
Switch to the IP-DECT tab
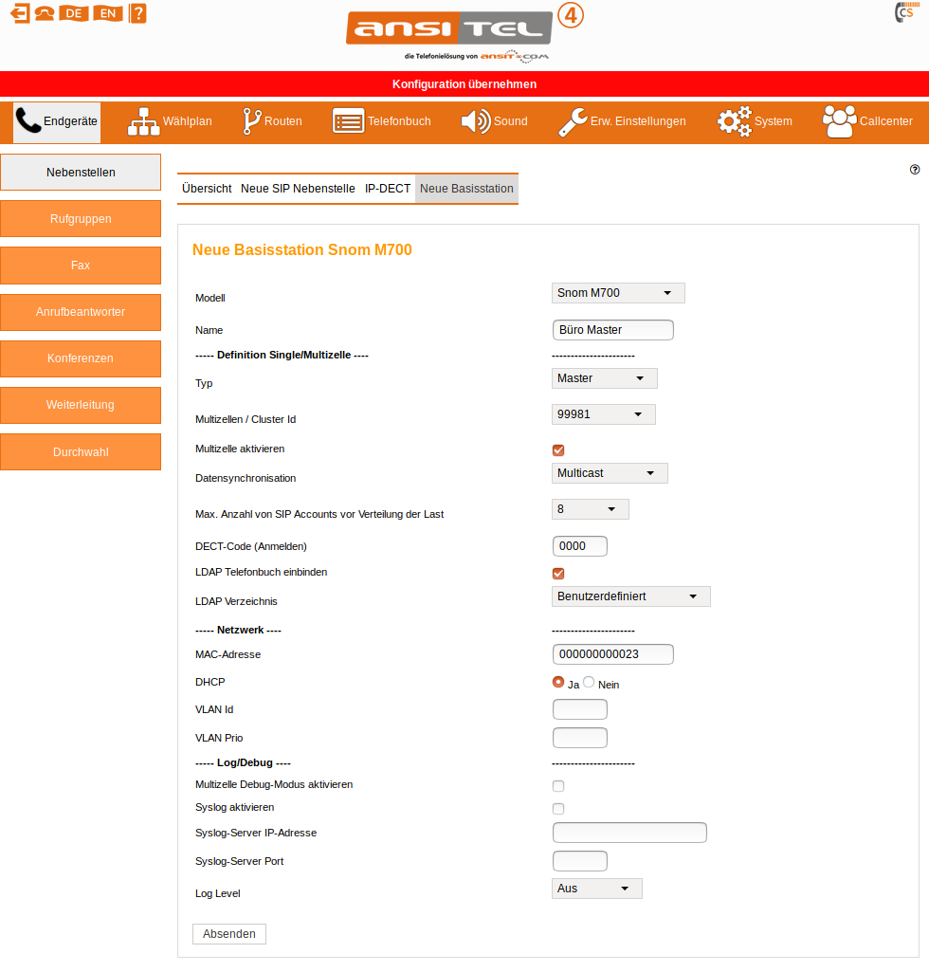(x=388, y=189)
